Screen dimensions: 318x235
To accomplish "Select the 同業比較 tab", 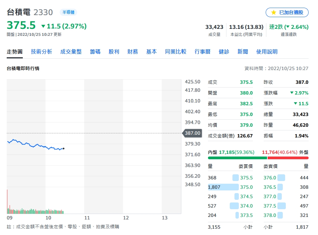I will coord(176,52).
